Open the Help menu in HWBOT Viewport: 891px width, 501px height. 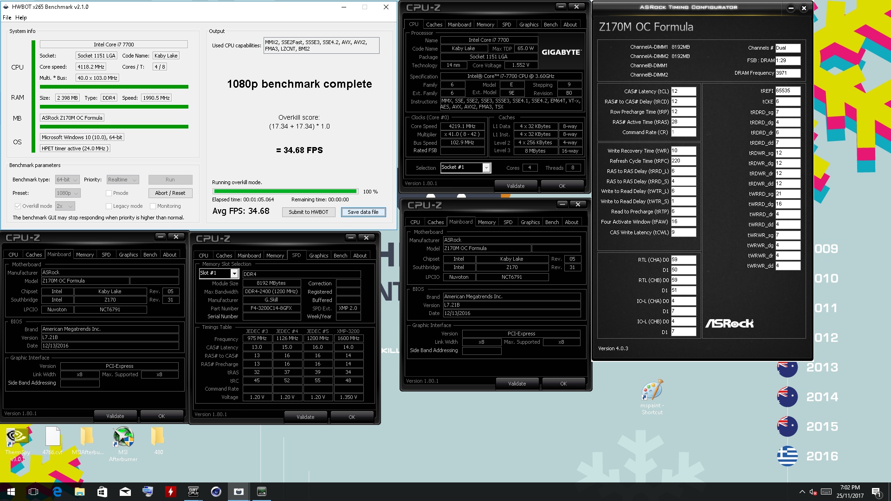(21, 18)
